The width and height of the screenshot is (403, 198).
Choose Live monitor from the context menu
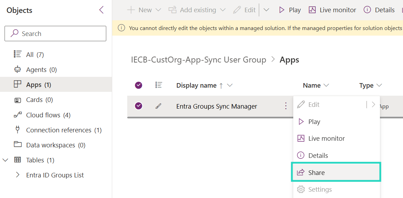click(x=326, y=139)
